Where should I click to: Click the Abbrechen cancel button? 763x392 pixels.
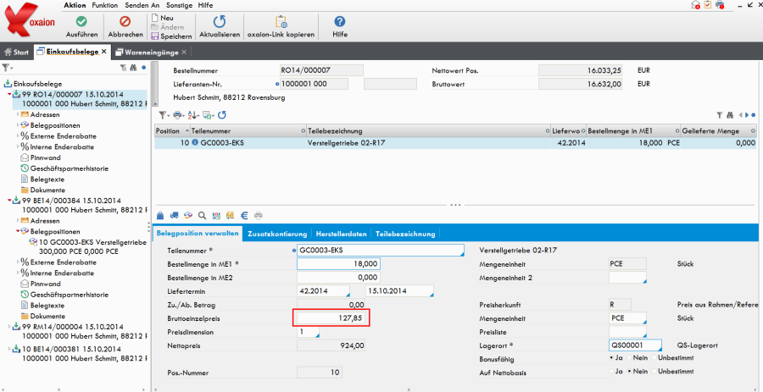click(125, 27)
